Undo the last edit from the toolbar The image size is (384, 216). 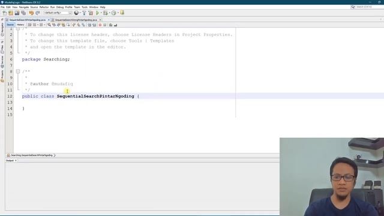click(31, 13)
